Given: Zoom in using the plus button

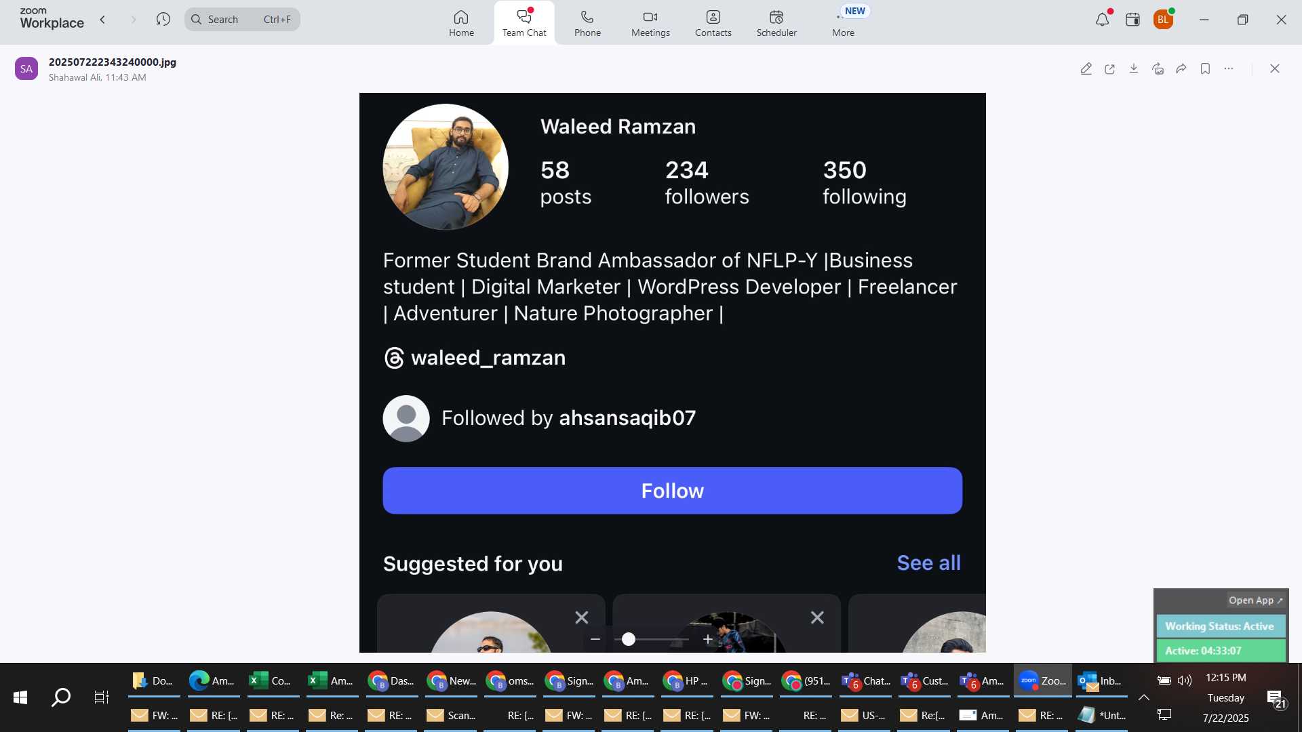Looking at the screenshot, I should click(x=708, y=639).
